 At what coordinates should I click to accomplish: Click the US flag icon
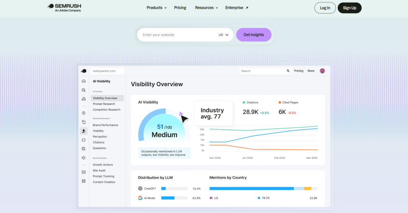211,198
